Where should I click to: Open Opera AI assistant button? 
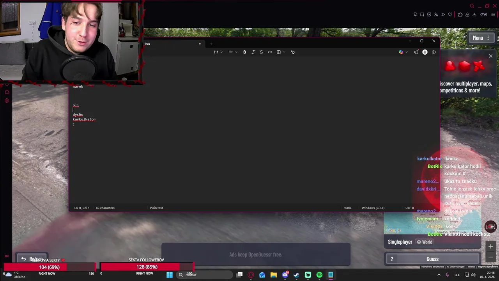(x=484, y=14)
